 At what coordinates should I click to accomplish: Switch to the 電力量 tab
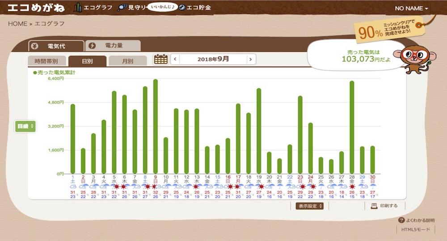coord(113,46)
